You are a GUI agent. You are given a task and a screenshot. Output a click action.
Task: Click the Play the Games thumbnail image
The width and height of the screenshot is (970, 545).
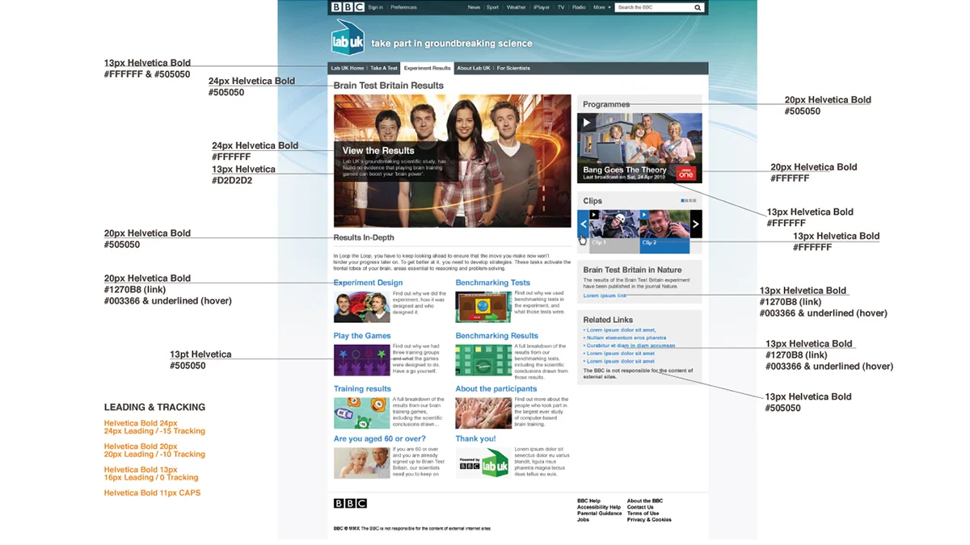362,360
